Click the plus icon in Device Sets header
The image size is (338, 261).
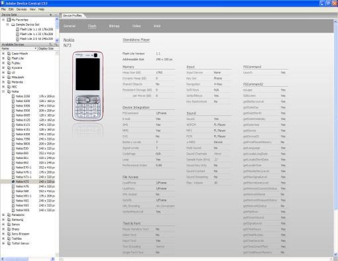50,15
